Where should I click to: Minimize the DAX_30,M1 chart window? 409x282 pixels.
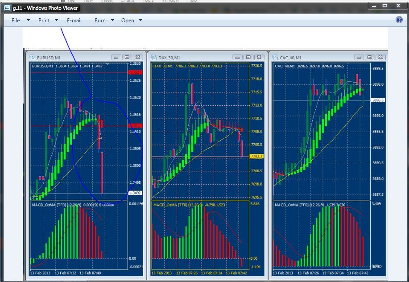click(x=237, y=58)
